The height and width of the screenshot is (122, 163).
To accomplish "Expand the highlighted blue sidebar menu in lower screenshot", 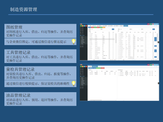I will (x=84, y=76).
